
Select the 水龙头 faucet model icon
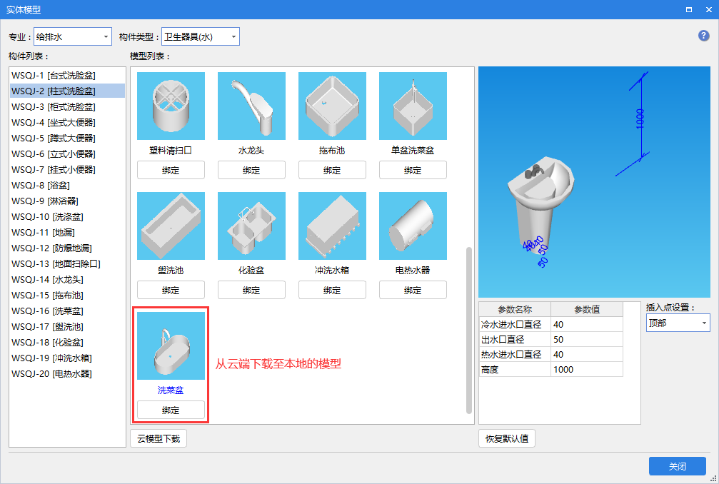point(251,106)
